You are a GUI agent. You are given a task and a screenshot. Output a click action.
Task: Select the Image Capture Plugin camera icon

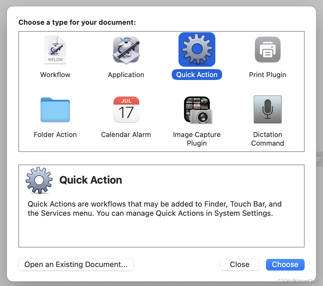coord(198,110)
